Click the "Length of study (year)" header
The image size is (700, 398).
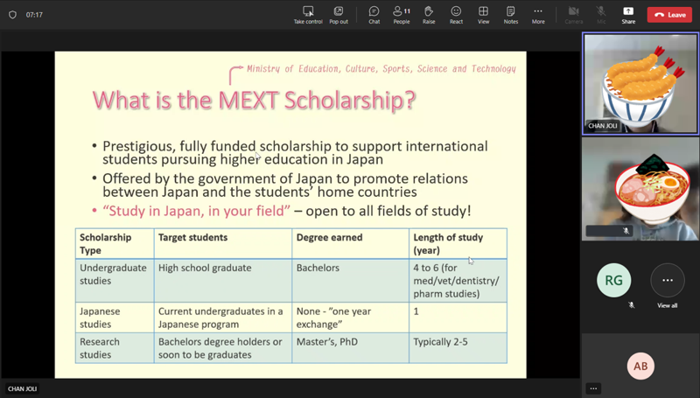coord(458,244)
